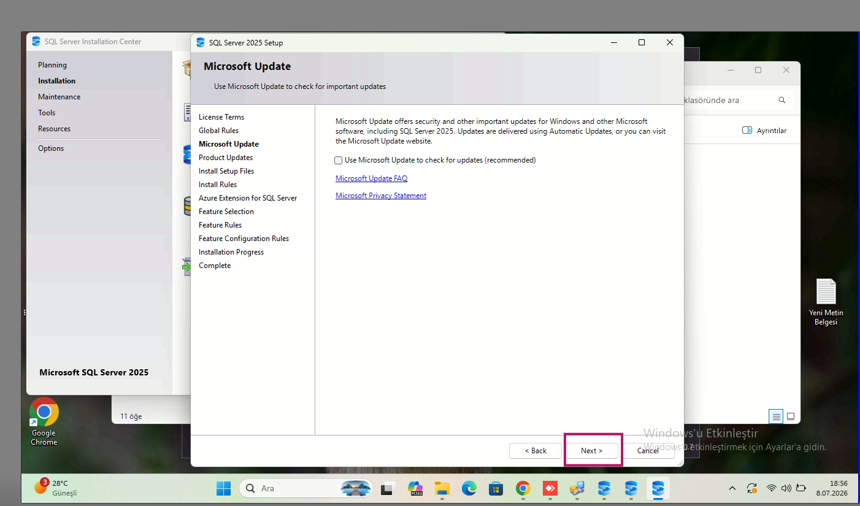The width and height of the screenshot is (860, 506).
Task: Click the battery tray icon
Action: point(801,489)
